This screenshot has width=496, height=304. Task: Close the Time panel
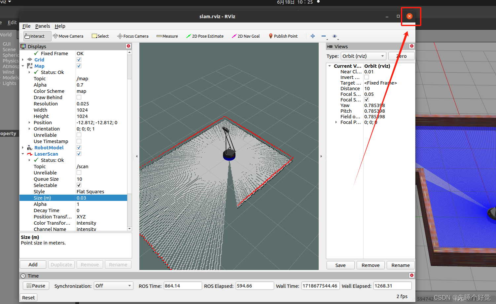412,275
